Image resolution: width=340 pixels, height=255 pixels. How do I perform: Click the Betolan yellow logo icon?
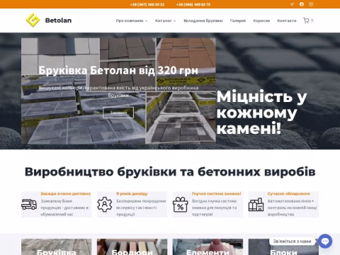tap(33, 20)
